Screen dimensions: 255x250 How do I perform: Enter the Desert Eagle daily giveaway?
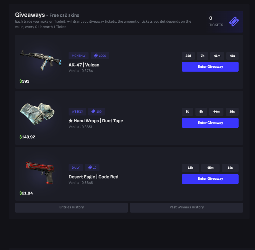click(210, 179)
